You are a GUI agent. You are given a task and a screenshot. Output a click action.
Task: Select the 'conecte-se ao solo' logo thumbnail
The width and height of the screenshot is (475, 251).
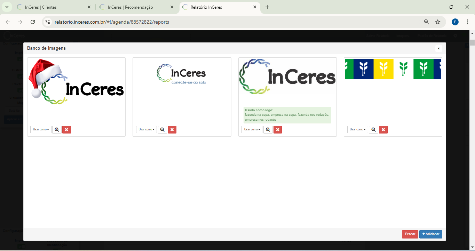pos(182,74)
